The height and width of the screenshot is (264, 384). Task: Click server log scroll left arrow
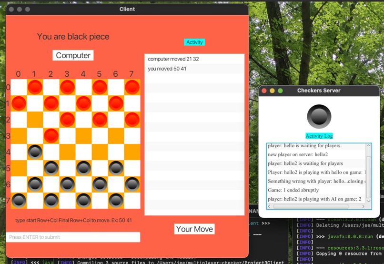pyautogui.click(x=269, y=206)
